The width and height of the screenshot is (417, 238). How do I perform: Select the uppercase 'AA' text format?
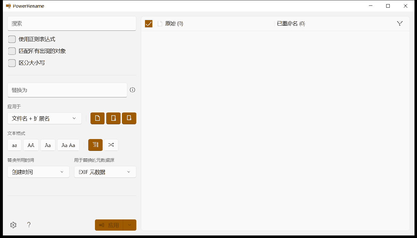click(x=31, y=145)
